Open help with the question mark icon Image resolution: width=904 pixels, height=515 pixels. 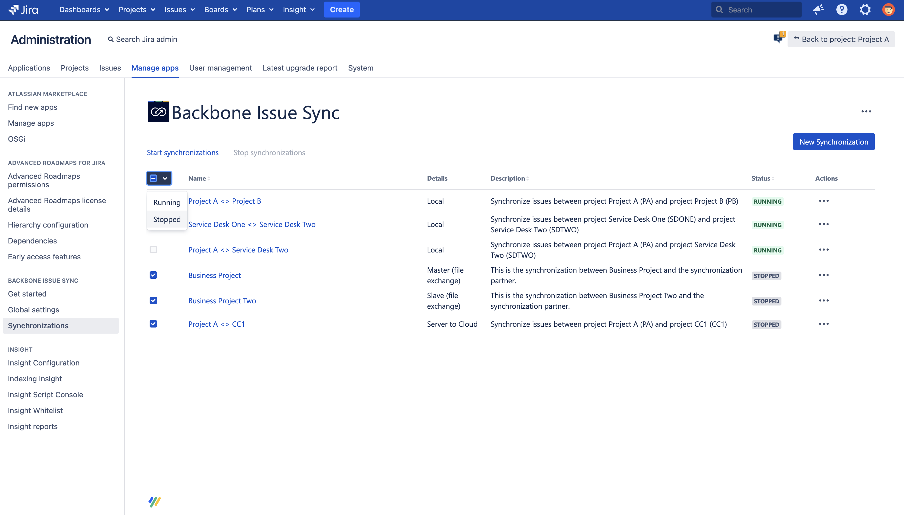click(x=842, y=10)
